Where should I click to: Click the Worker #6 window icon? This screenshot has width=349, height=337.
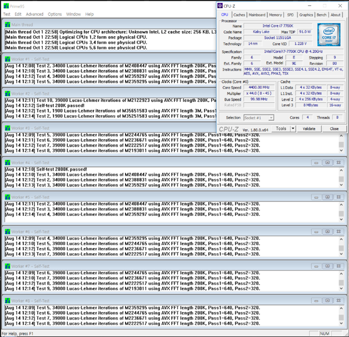8,232
